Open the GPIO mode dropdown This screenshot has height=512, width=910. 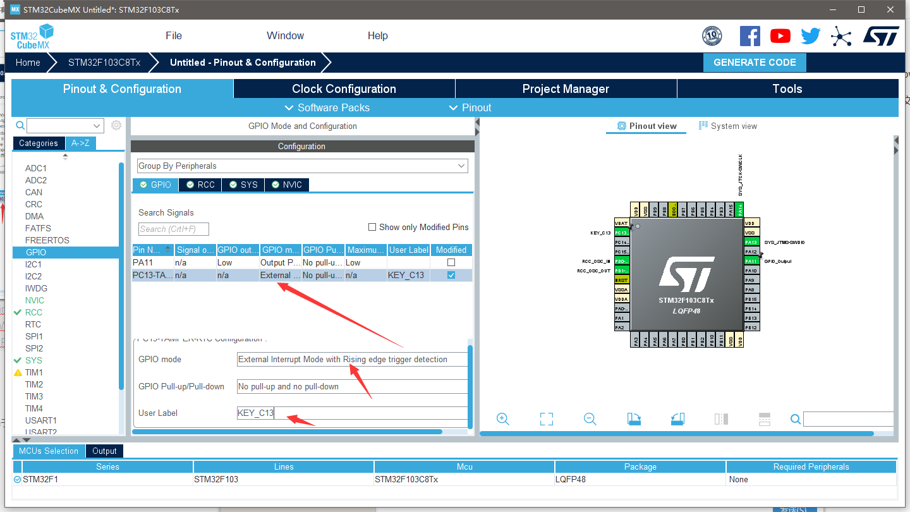click(353, 359)
